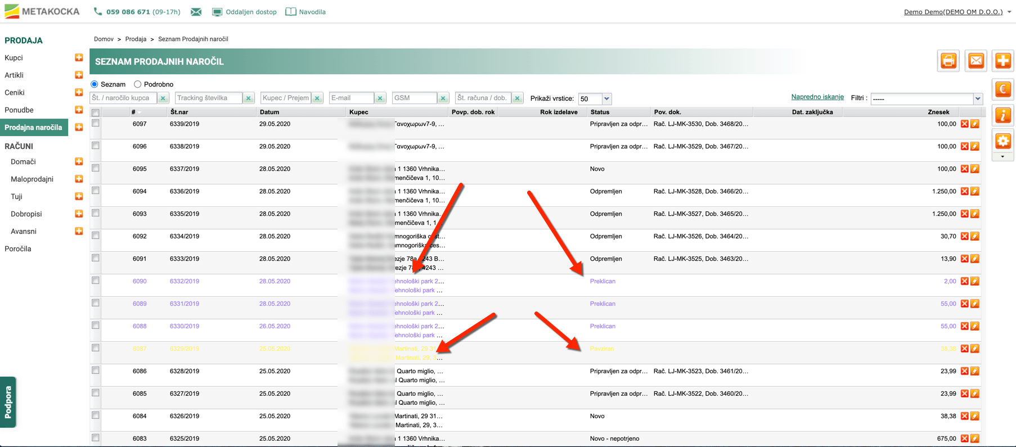Clear the E-mail filter field
This screenshot has height=447, width=1016.
(380, 98)
